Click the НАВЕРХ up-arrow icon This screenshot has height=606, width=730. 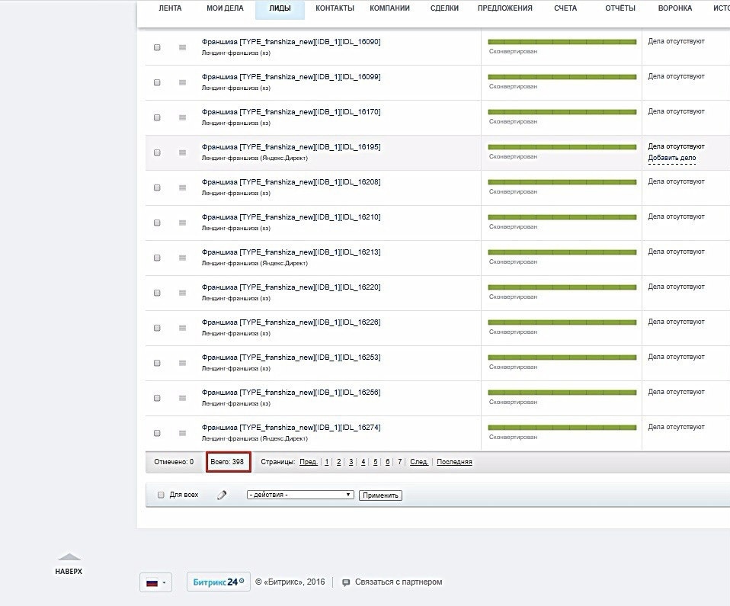[x=69, y=556]
